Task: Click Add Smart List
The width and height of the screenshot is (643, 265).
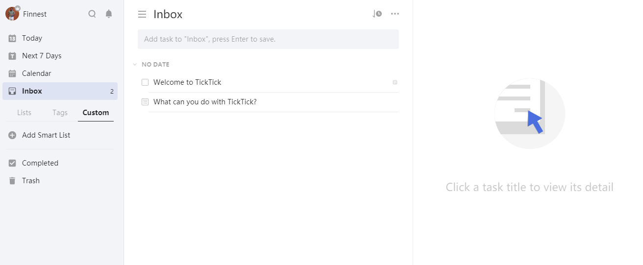Action: pos(46,135)
